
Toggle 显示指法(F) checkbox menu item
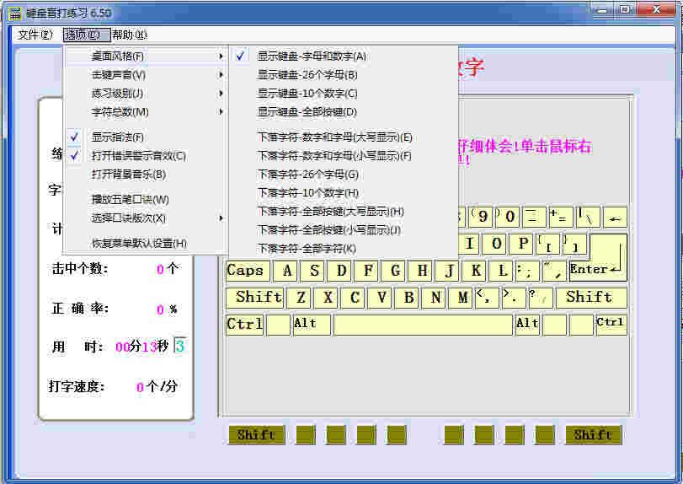click(x=118, y=137)
